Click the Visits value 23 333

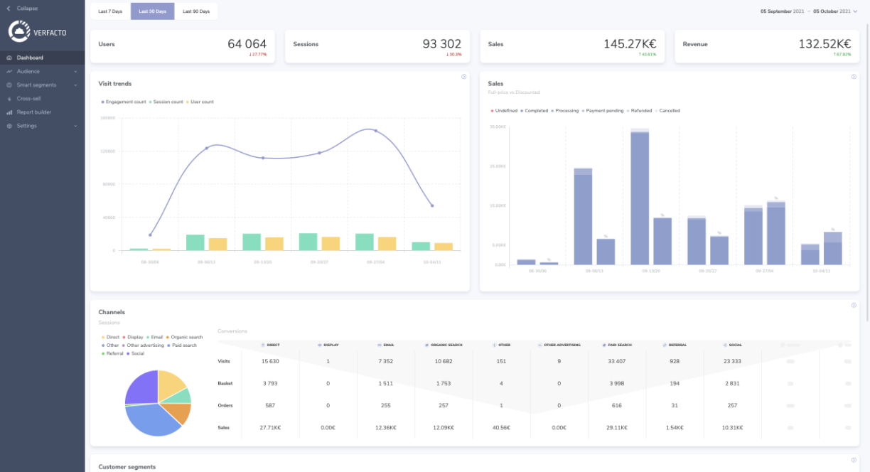(732, 361)
